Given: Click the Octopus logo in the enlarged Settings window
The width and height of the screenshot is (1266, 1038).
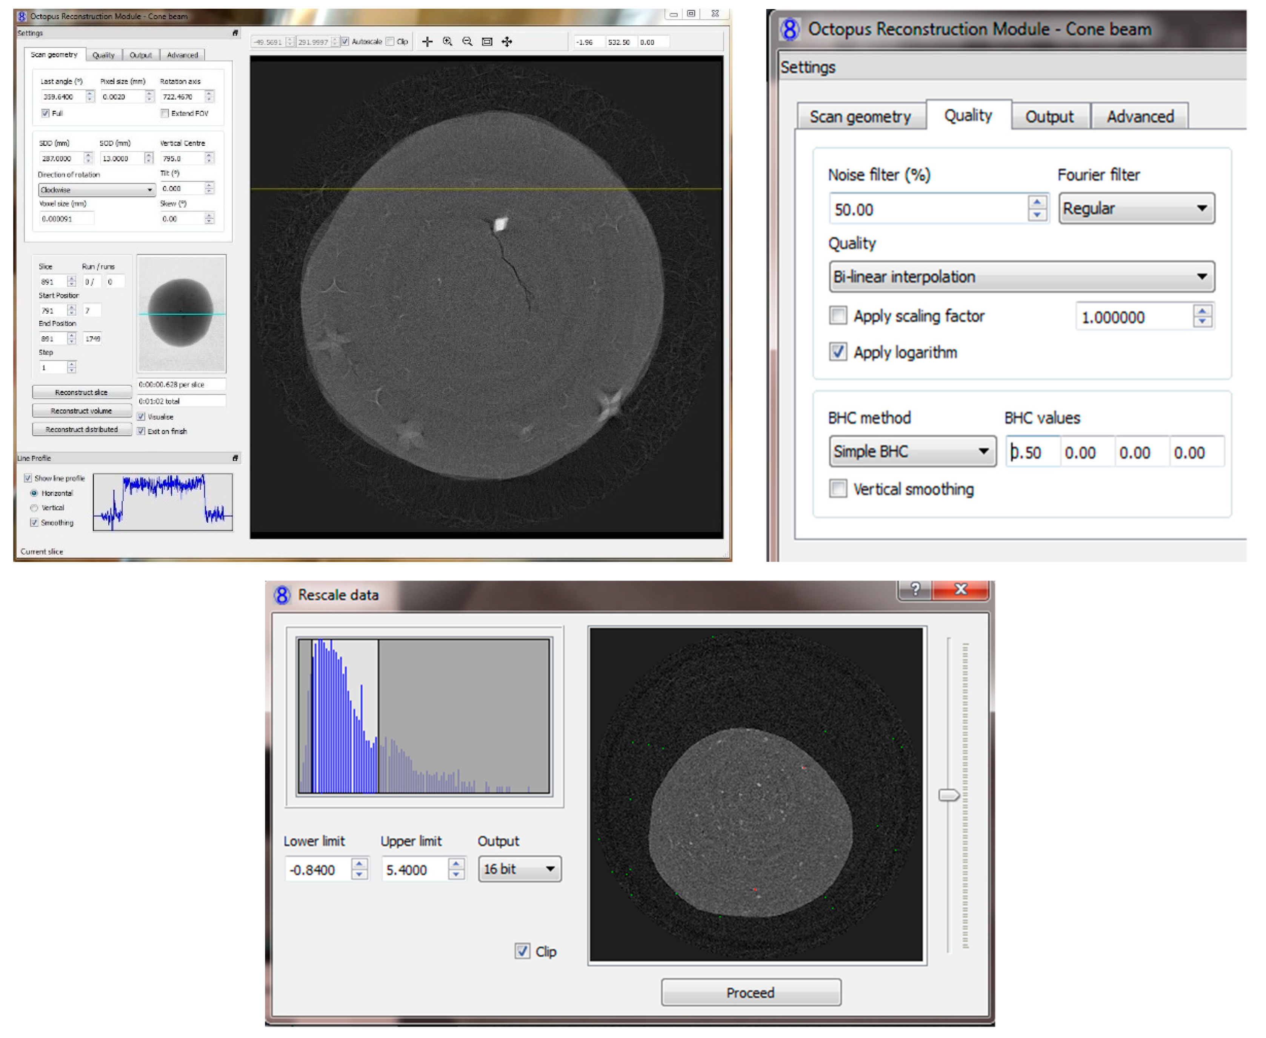Looking at the screenshot, I should 790,29.
